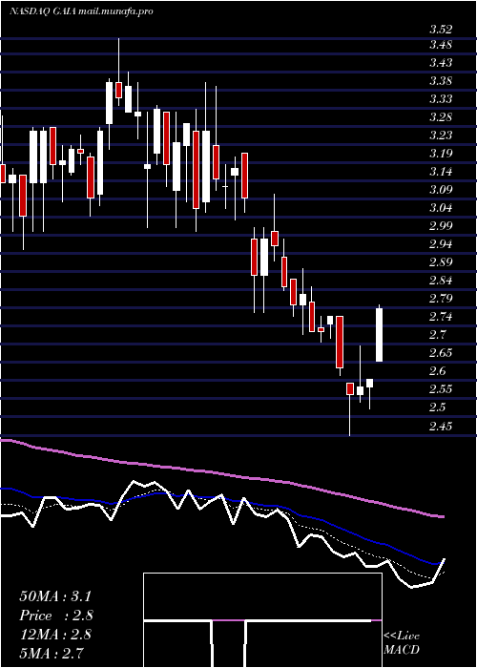Click the 2.55 price axis label
The width and height of the screenshot is (477, 668).
[441, 388]
